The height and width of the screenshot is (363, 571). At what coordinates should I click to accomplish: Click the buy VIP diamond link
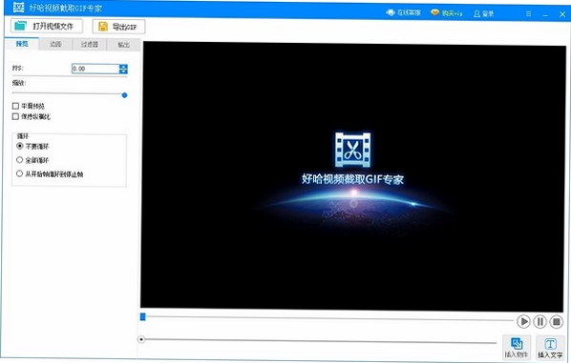pos(447,13)
